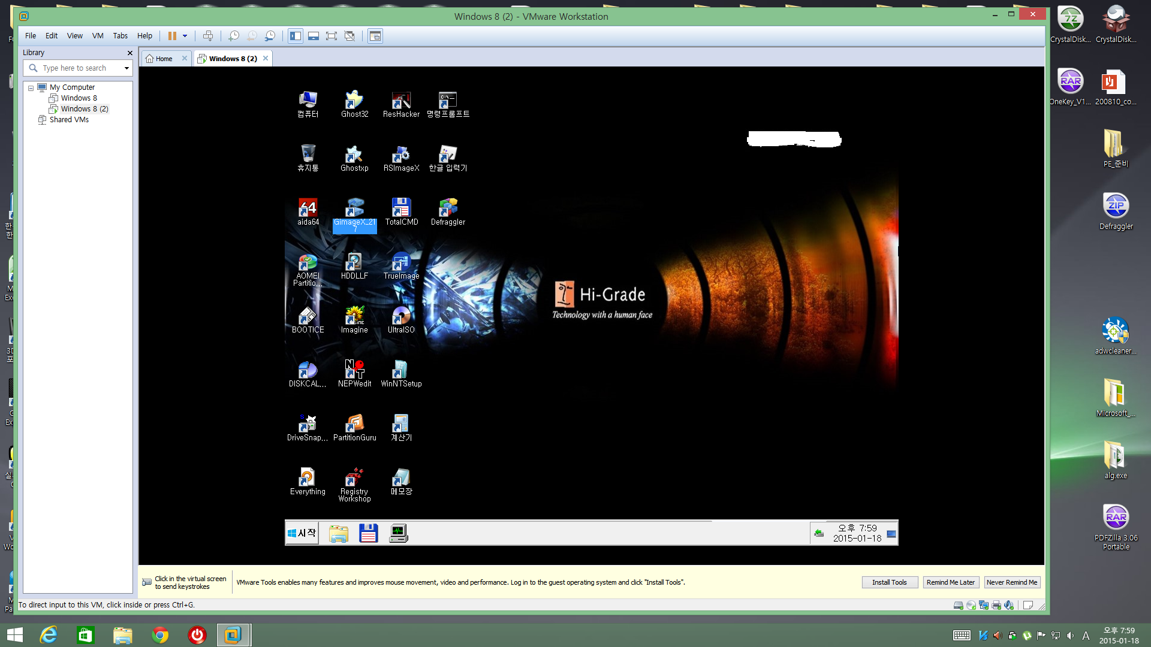Select Shared VMs in the library

tap(69, 120)
